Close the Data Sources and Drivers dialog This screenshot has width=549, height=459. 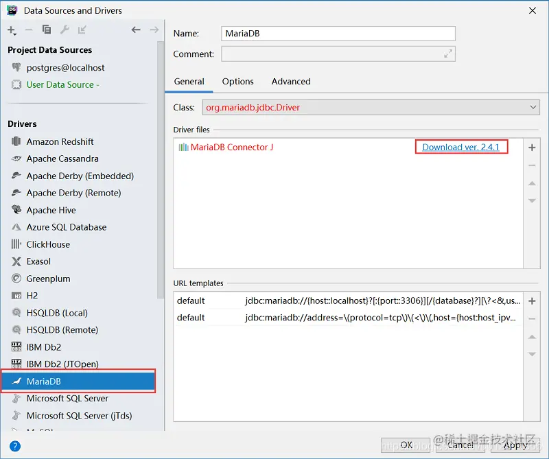tap(533, 10)
